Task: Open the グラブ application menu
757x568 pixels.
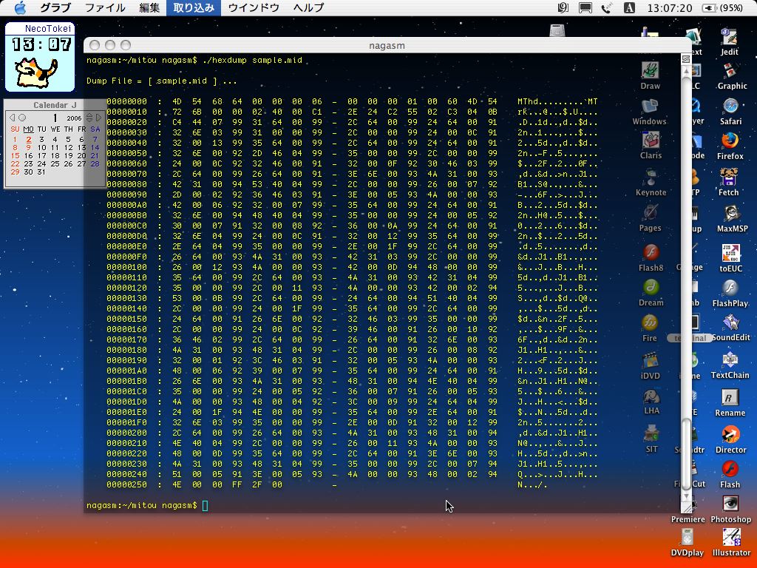Action: [55, 7]
